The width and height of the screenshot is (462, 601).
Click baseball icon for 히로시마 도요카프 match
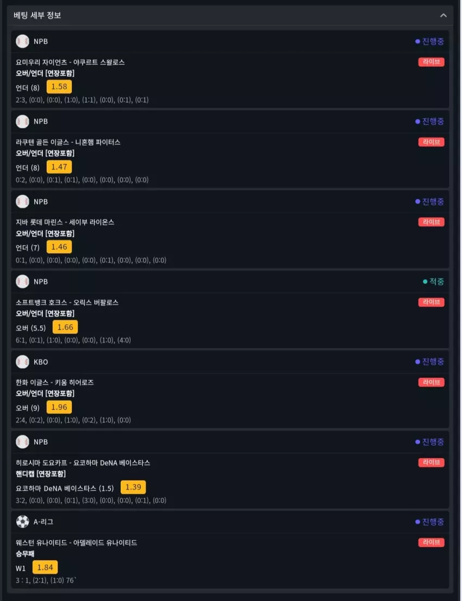tap(22, 442)
